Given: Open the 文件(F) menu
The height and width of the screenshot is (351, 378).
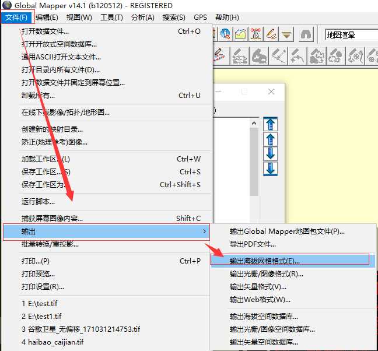Looking at the screenshot, I should tap(16, 17).
